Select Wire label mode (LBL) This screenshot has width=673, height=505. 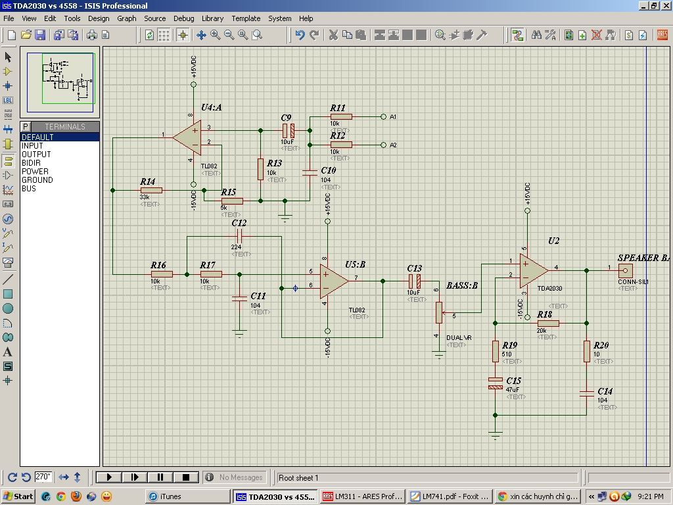tap(8, 100)
